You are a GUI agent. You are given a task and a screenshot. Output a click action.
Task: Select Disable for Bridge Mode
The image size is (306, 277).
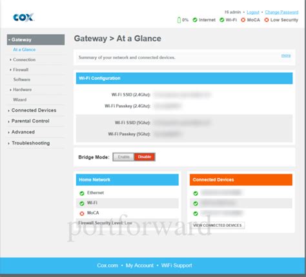coord(145,157)
